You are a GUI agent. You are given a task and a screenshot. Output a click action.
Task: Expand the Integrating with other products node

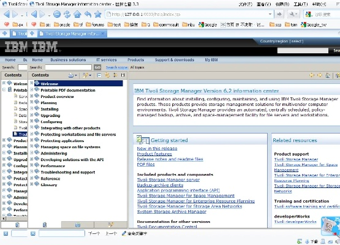(31, 127)
